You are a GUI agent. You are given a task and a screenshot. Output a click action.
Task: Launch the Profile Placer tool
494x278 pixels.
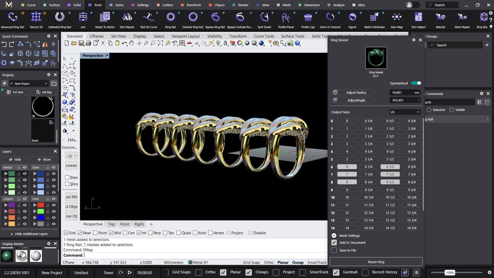pos(286,20)
